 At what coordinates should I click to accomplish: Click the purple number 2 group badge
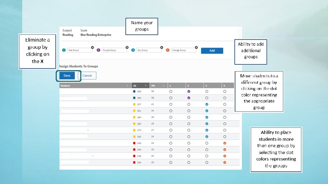[x=98, y=50]
